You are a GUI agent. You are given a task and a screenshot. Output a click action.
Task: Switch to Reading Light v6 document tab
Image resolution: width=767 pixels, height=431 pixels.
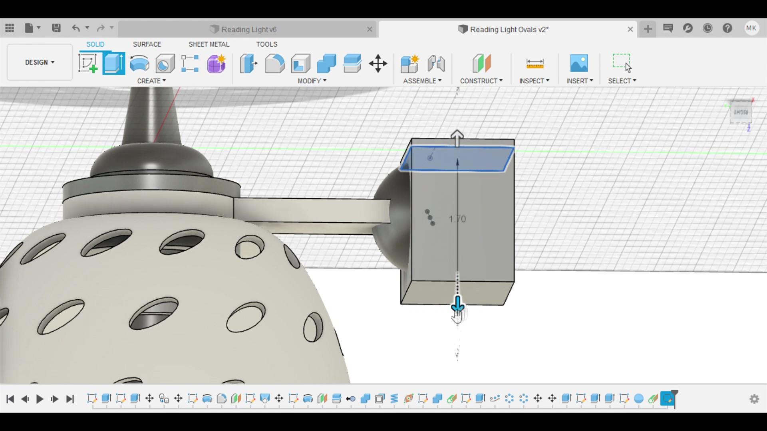click(248, 30)
